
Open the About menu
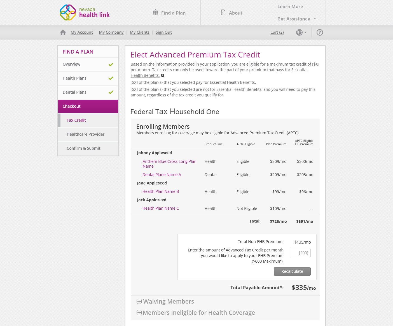point(232,13)
